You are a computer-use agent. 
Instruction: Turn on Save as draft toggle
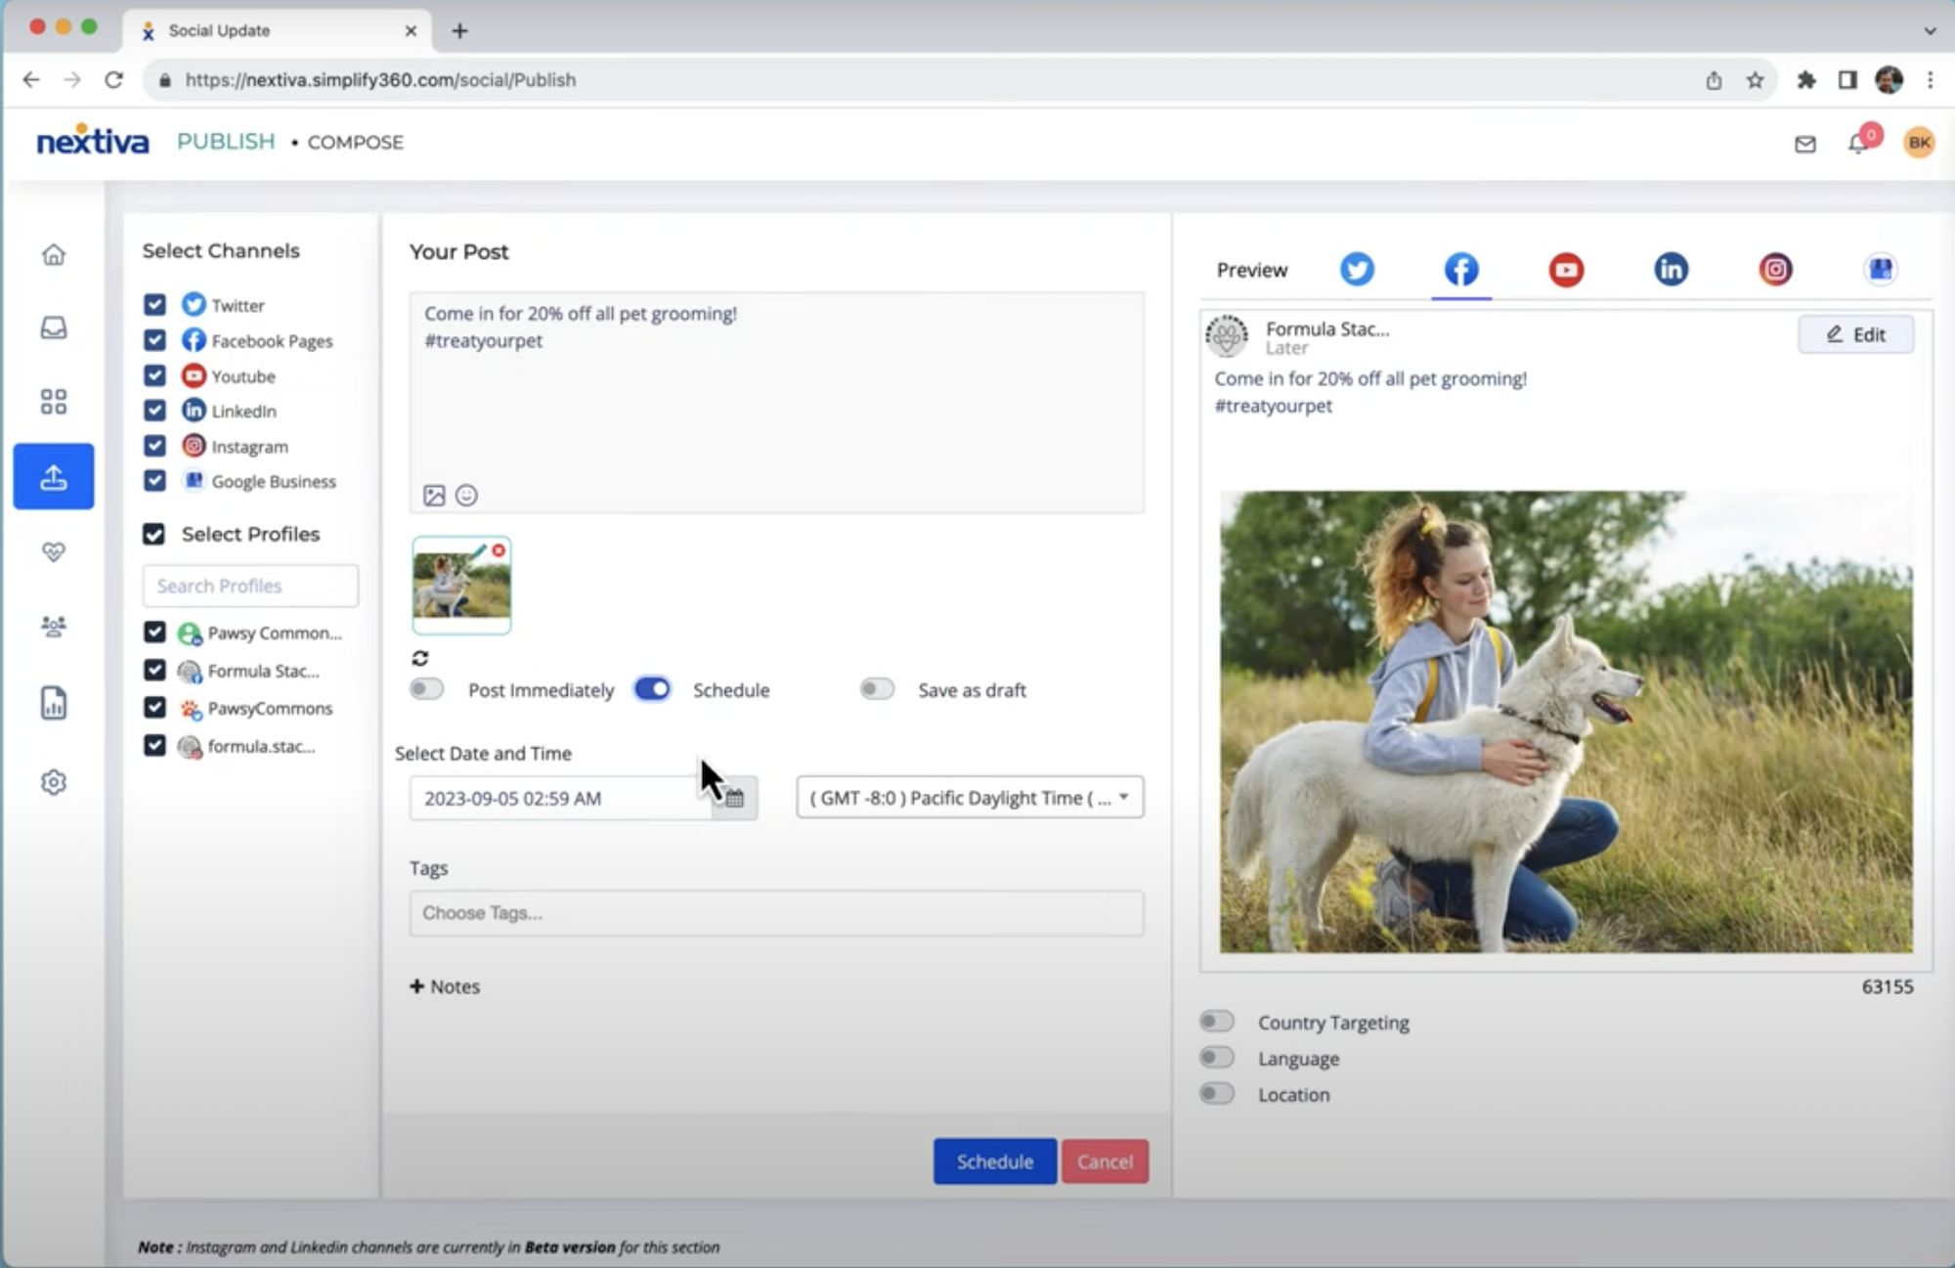[x=877, y=689]
